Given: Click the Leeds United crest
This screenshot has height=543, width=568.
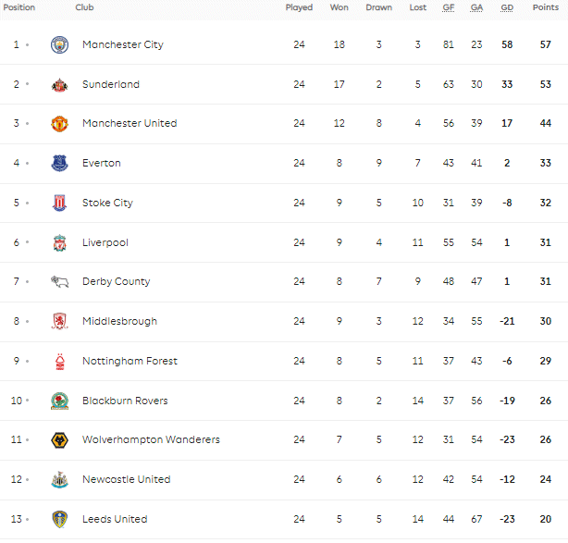Looking at the screenshot, I should (x=60, y=520).
